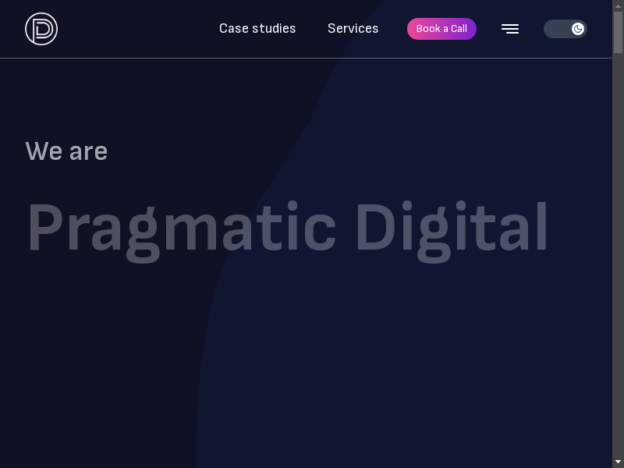Click the scrollbar down arrow
Image resolution: width=624 pixels, height=468 pixels.
coord(618,463)
